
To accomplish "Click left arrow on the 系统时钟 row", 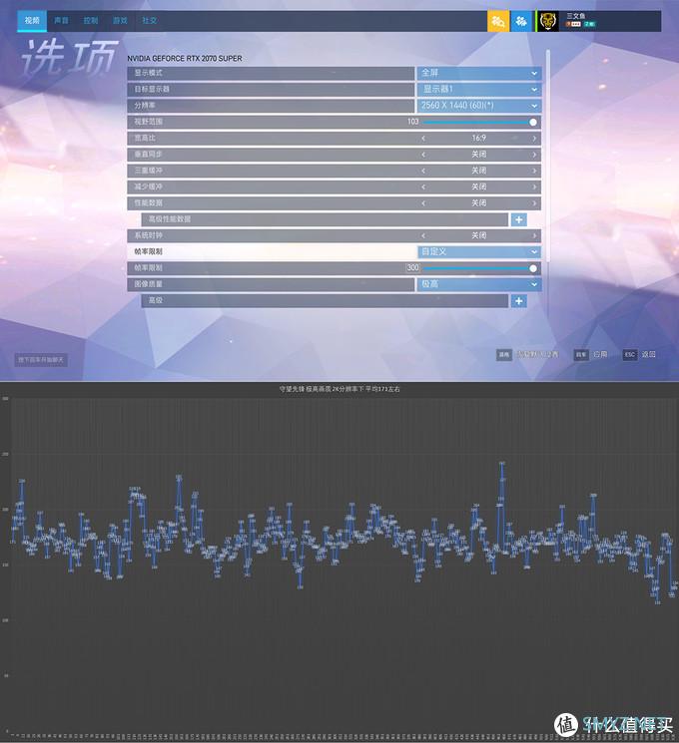I will 423,235.
